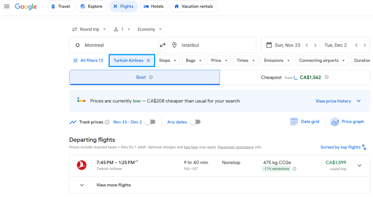Remove the Turkish Airlines filter
Viewport: 373px width, 197px height.
[148, 60]
